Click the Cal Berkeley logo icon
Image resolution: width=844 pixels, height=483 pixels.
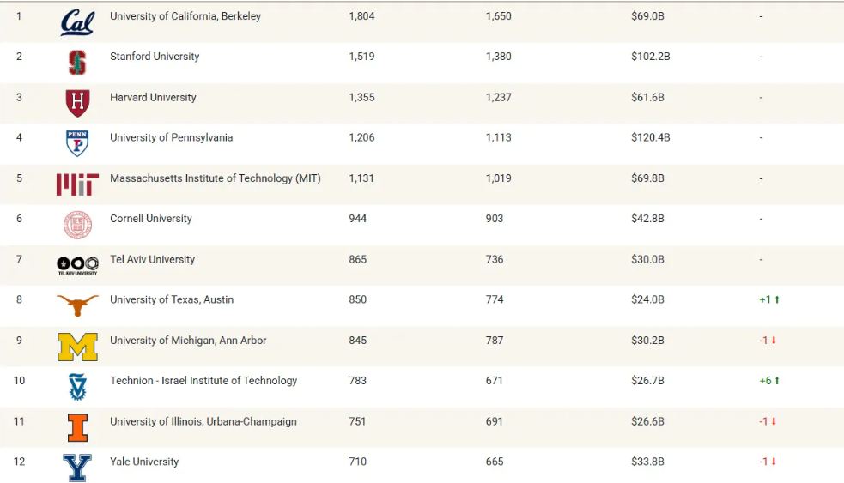coord(77,21)
